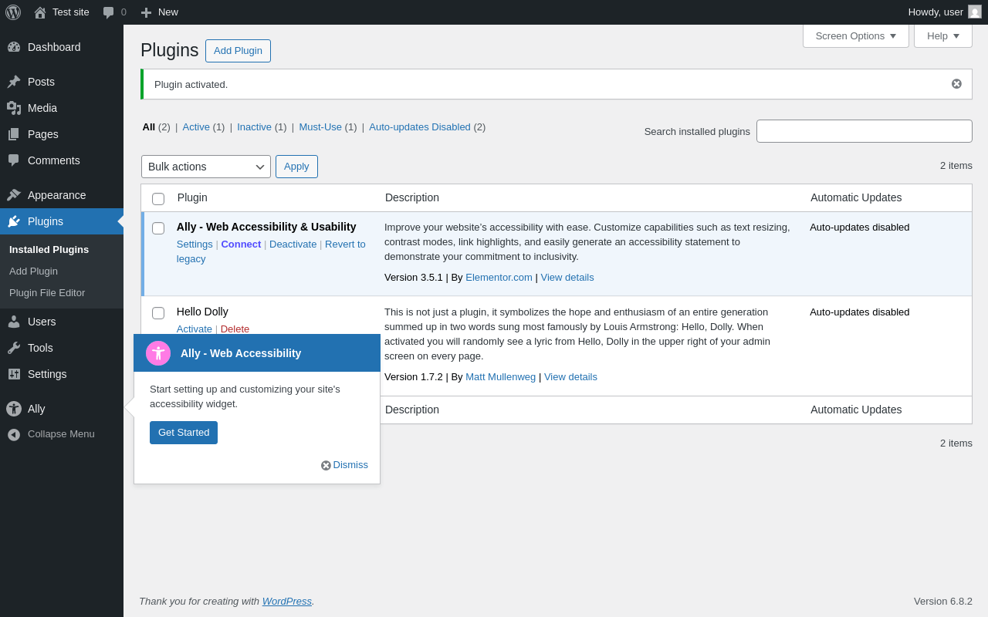This screenshot has width=988, height=617.
Task: Open Dashboard from the sidebar icon
Action: [x=14, y=47]
